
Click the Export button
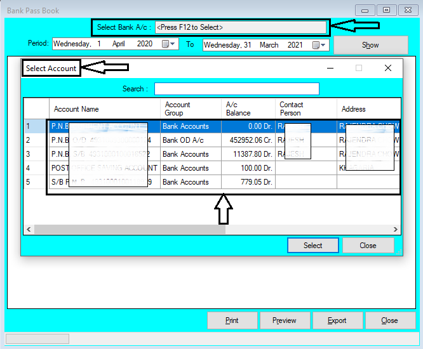click(337, 320)
